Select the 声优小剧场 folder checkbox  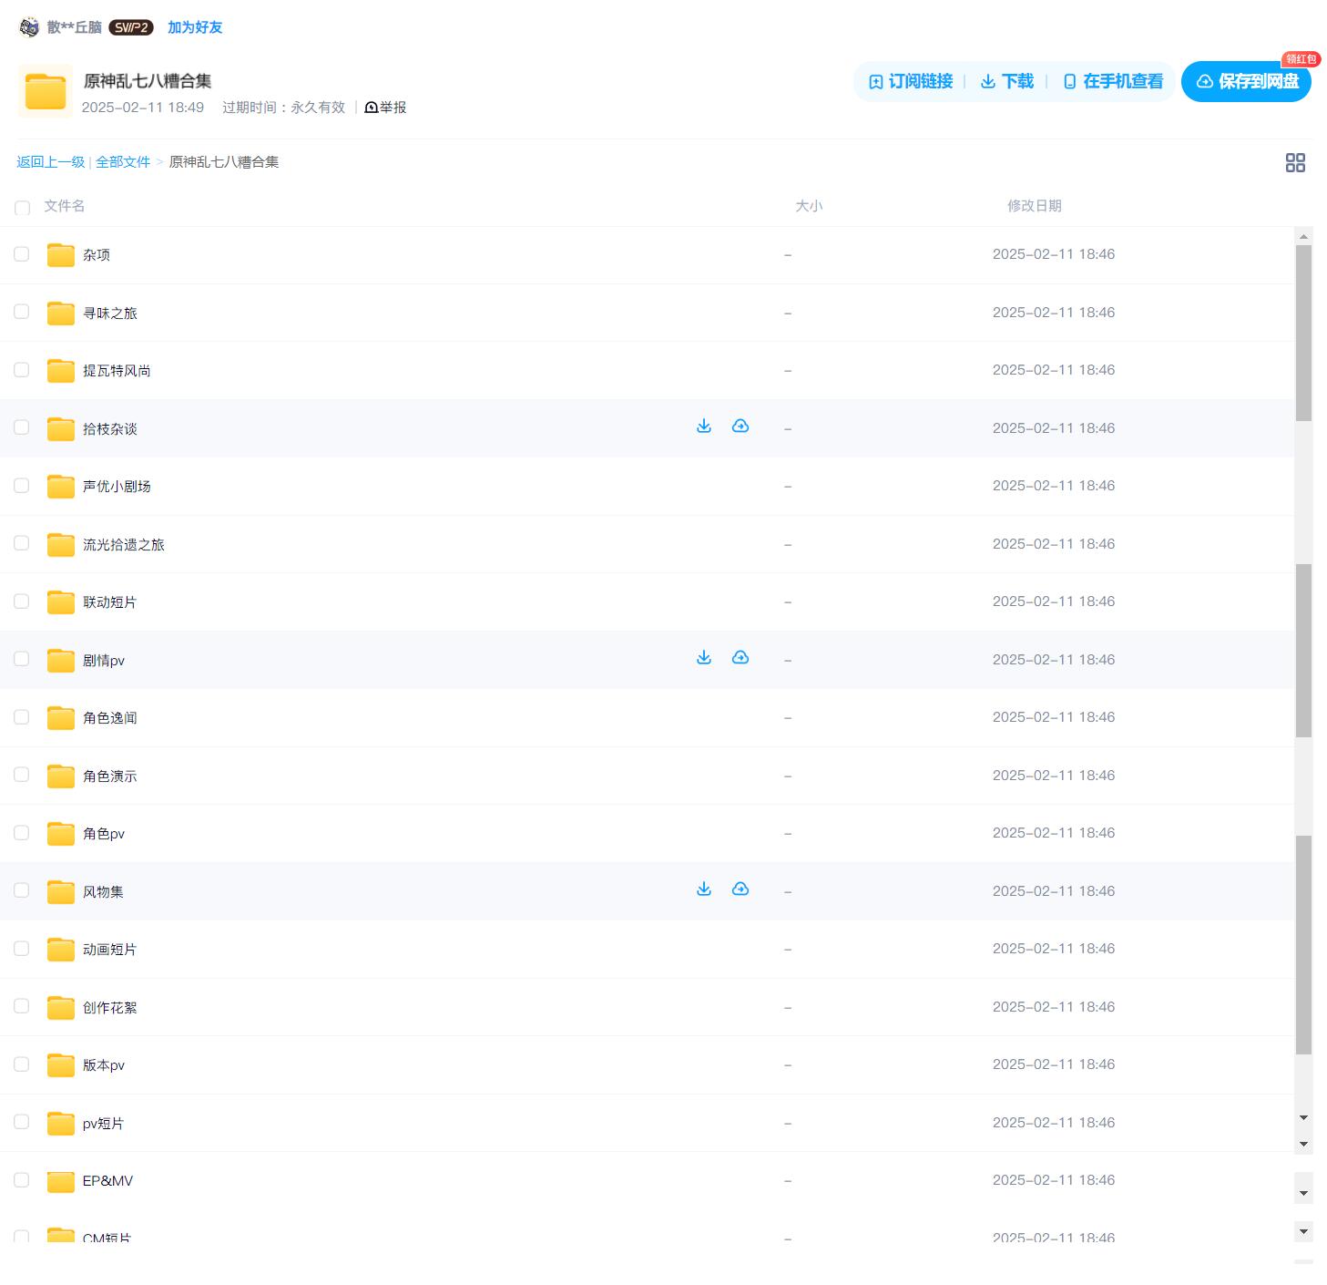pyautogui.click(x=22, y=486)
